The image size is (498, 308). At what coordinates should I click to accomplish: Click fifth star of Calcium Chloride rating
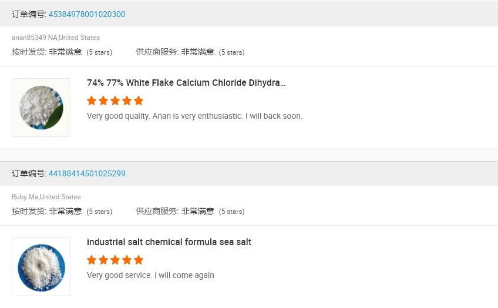[139, 101]
